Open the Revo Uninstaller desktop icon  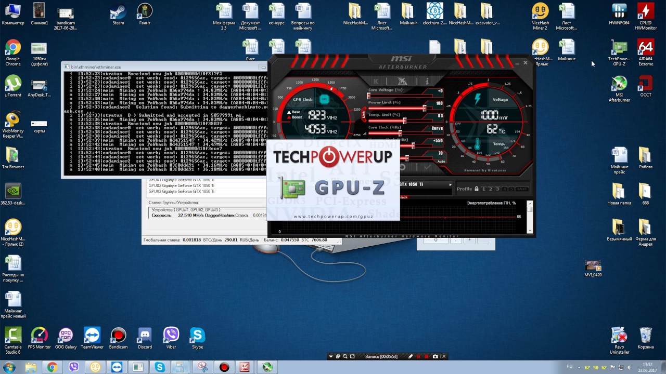click(x=619, y=340)
